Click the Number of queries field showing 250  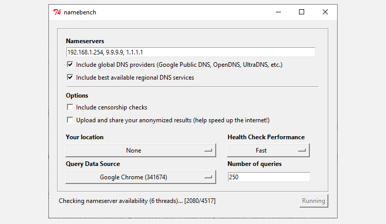pos(269,177)
